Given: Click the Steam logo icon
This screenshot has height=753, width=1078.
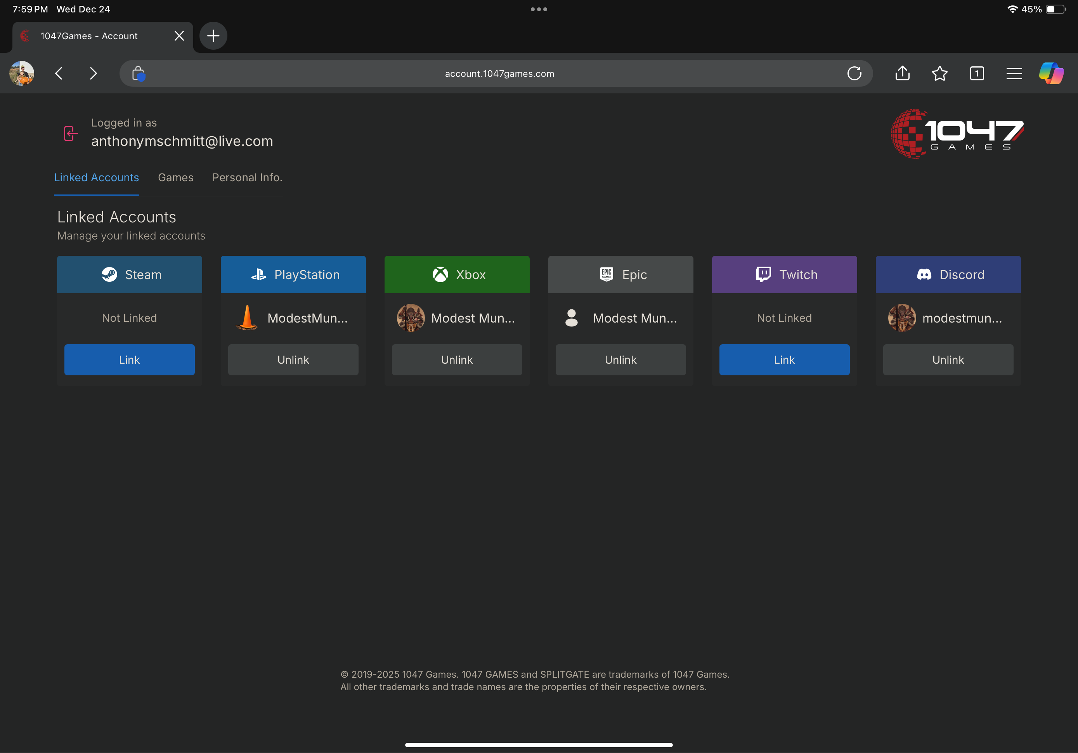Looking at the screenshot, I should pyautogui.click(x=109, y=274).
